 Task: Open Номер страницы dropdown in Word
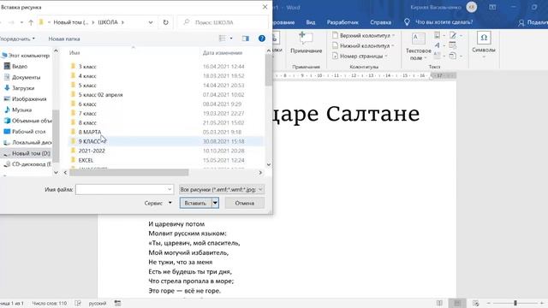[360, 56]
